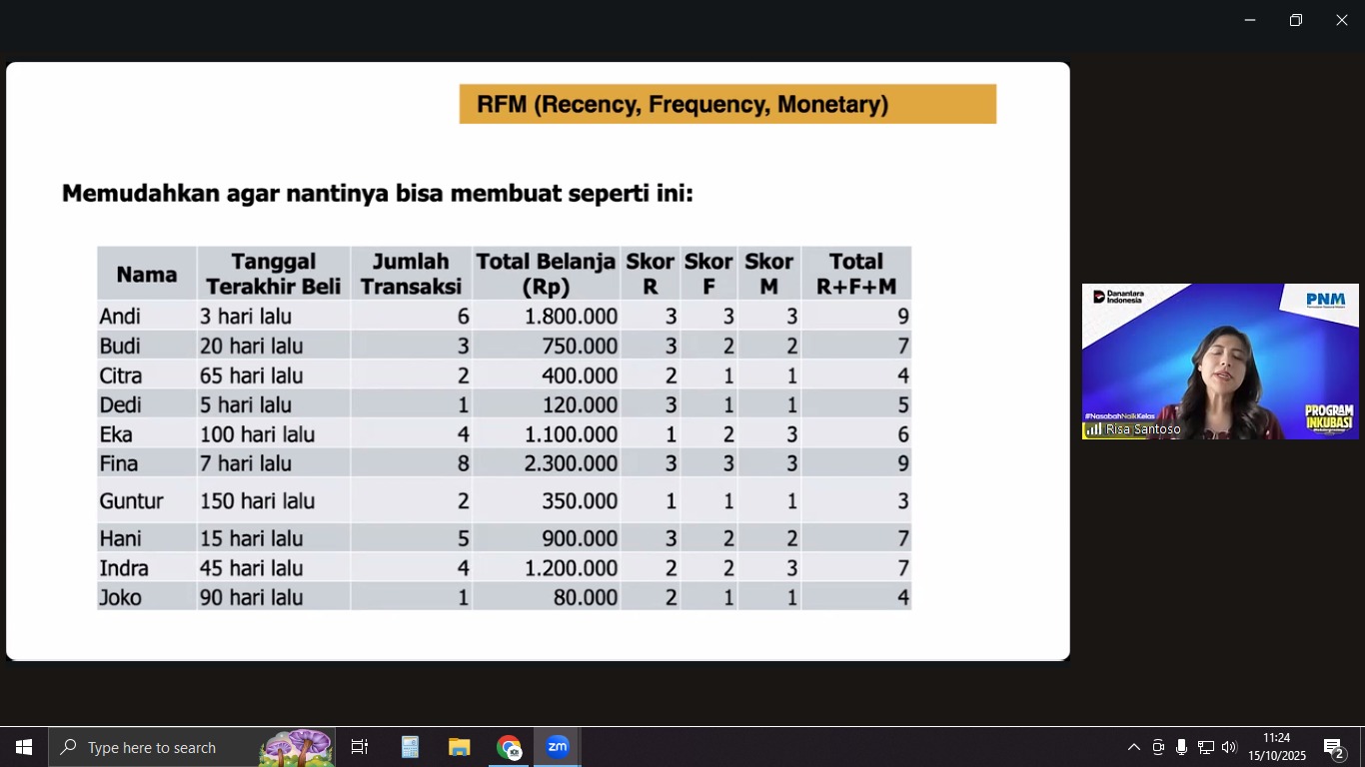Open the notification center with 2 alerts
The image size is (1365, 767).
1334,748
